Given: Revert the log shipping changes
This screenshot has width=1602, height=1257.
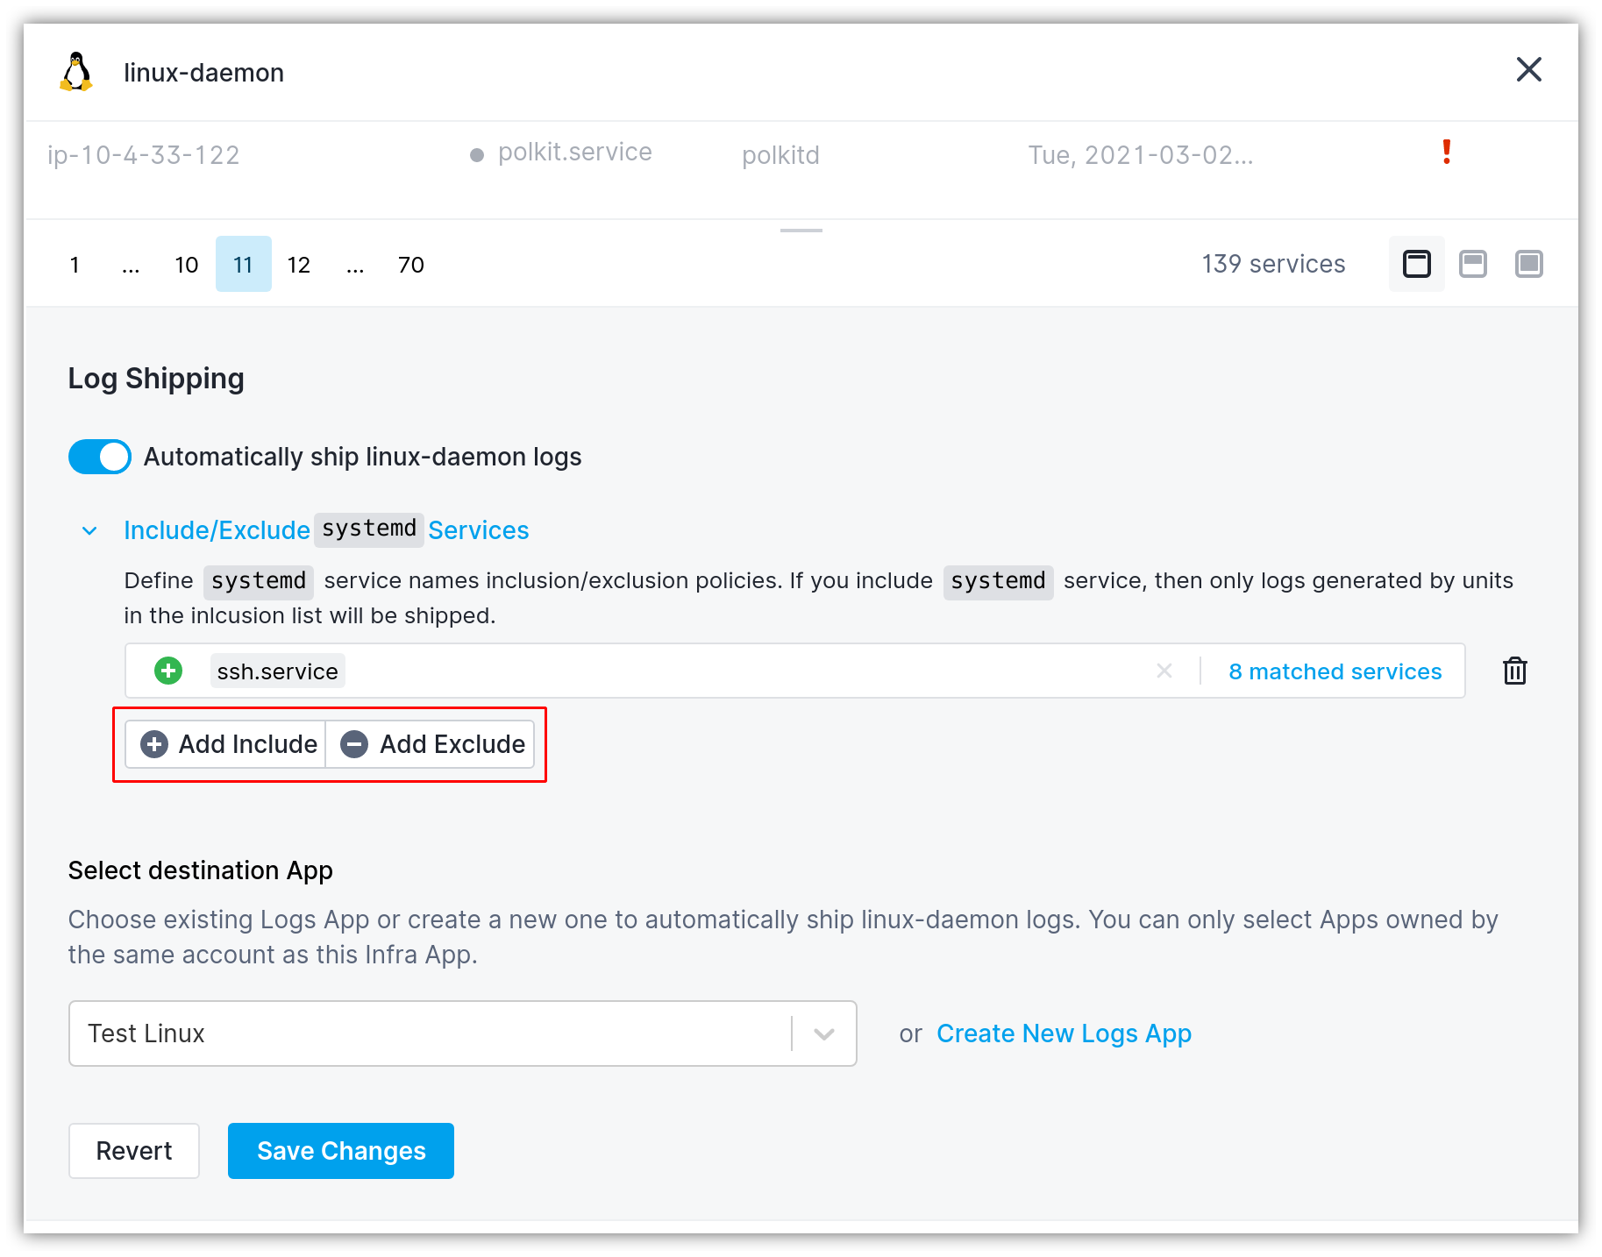Looking at the screenshot, I should point(134,1151).
